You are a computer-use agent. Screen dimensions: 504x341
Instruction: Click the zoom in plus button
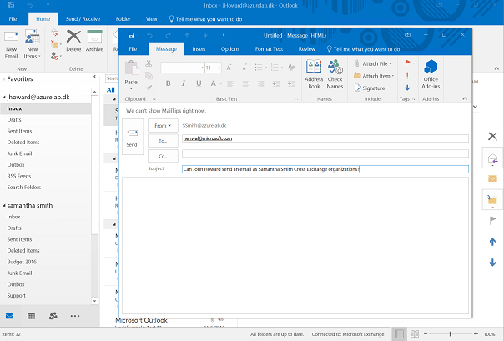point(476,334)
